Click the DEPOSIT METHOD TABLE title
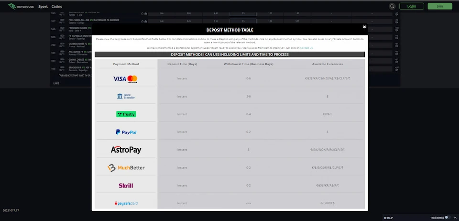Viewport: 459px width, 221px height. click(x=230, y=30)
